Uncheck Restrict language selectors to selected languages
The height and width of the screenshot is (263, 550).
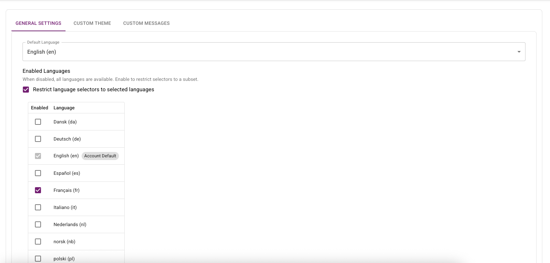pyautogui.click(x=26, y=90)
